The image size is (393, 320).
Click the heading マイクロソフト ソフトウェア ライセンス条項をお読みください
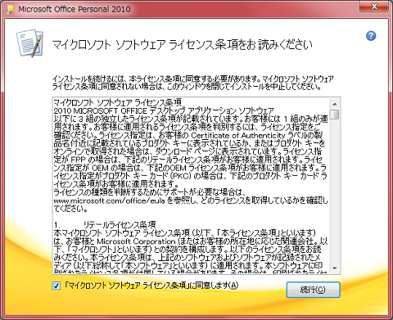pos(182,45)
